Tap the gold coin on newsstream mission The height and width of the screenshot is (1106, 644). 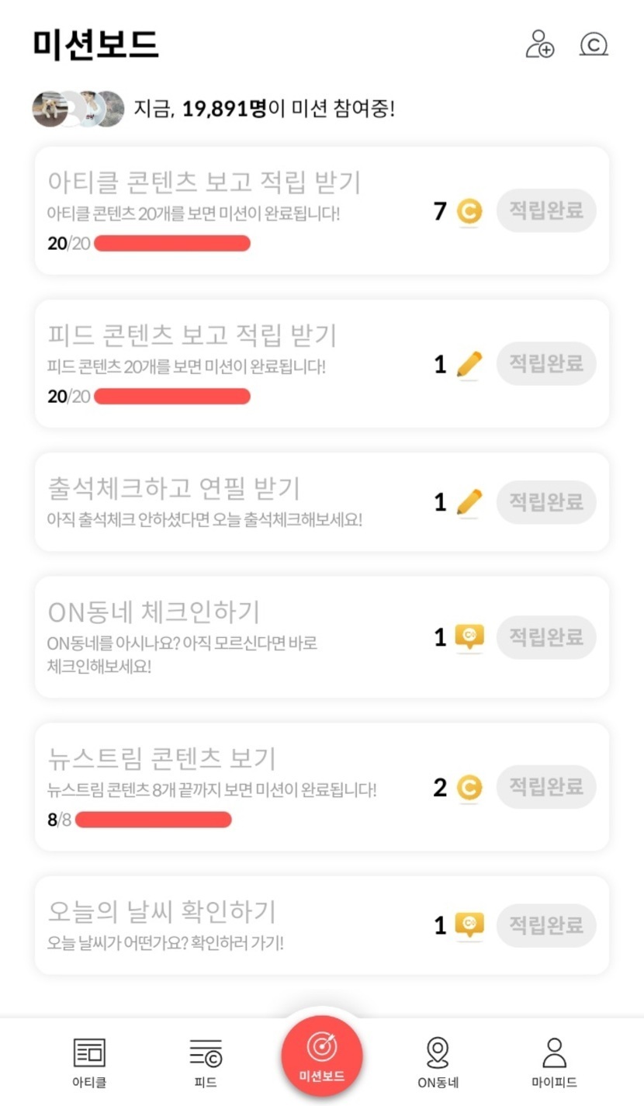469,788
